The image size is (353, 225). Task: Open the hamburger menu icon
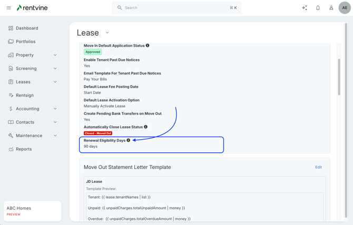(9, 8)
